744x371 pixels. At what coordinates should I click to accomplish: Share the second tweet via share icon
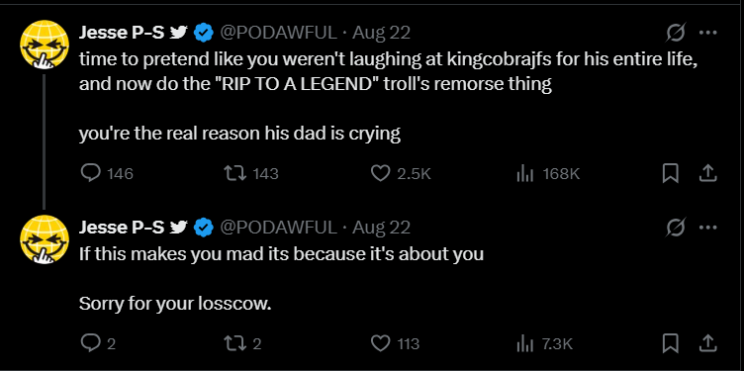click(707, 342)
